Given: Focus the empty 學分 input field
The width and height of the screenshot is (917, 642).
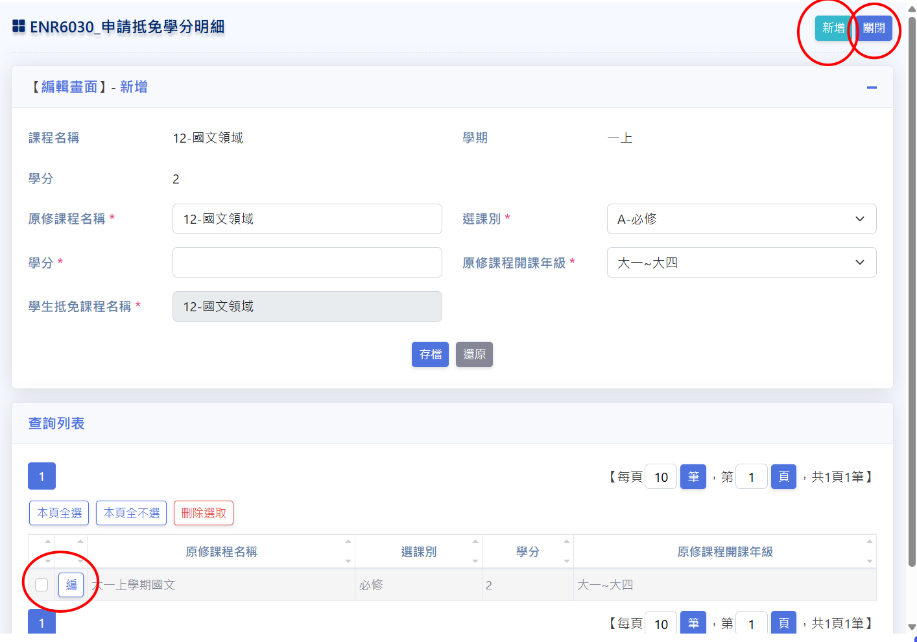Looking at the screenshot, I should 307,263.
